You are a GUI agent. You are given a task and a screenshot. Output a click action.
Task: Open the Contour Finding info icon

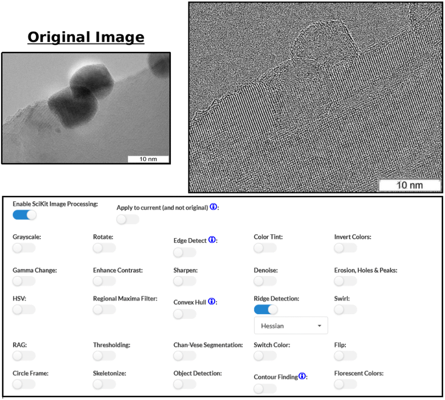click(x=302, y=376)
